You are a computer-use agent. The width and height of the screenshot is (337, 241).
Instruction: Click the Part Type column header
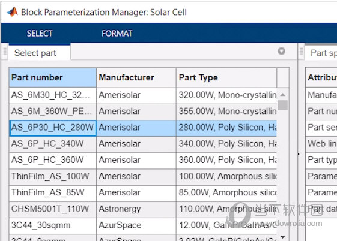[x=226, y=77]
